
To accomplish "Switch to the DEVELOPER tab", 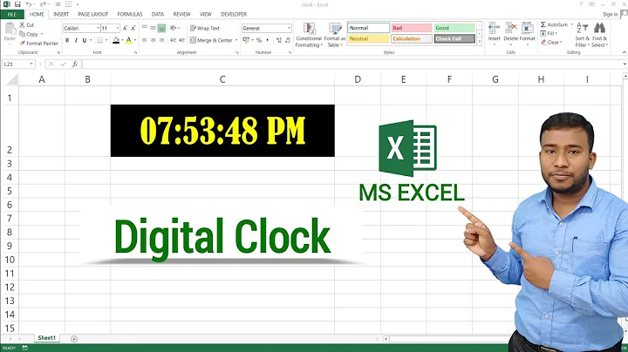I will pyautogui.click(x=234, y=15).
